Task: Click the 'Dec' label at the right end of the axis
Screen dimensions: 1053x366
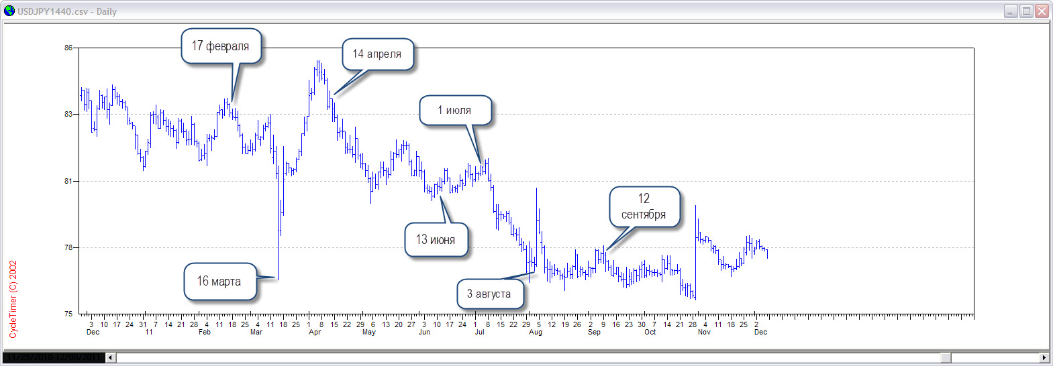Action: click(x=760, y=332)
